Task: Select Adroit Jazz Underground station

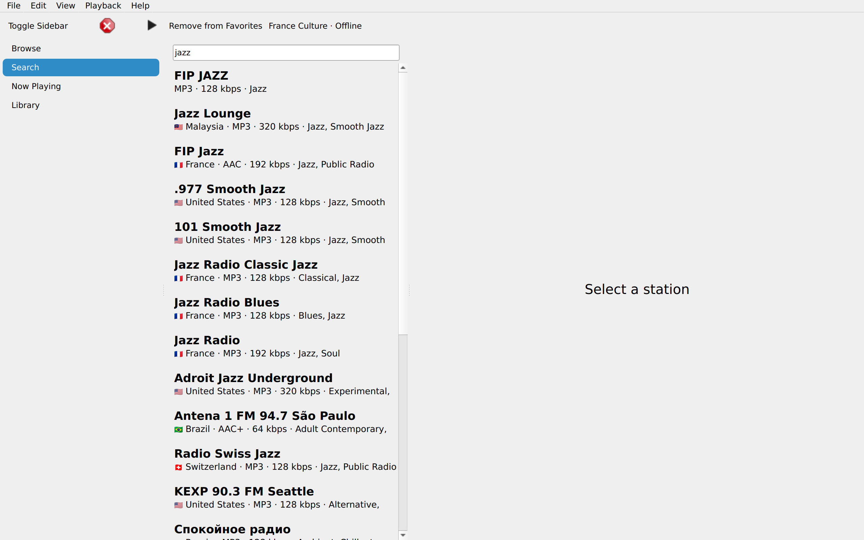Action: (x=286, y=385)
